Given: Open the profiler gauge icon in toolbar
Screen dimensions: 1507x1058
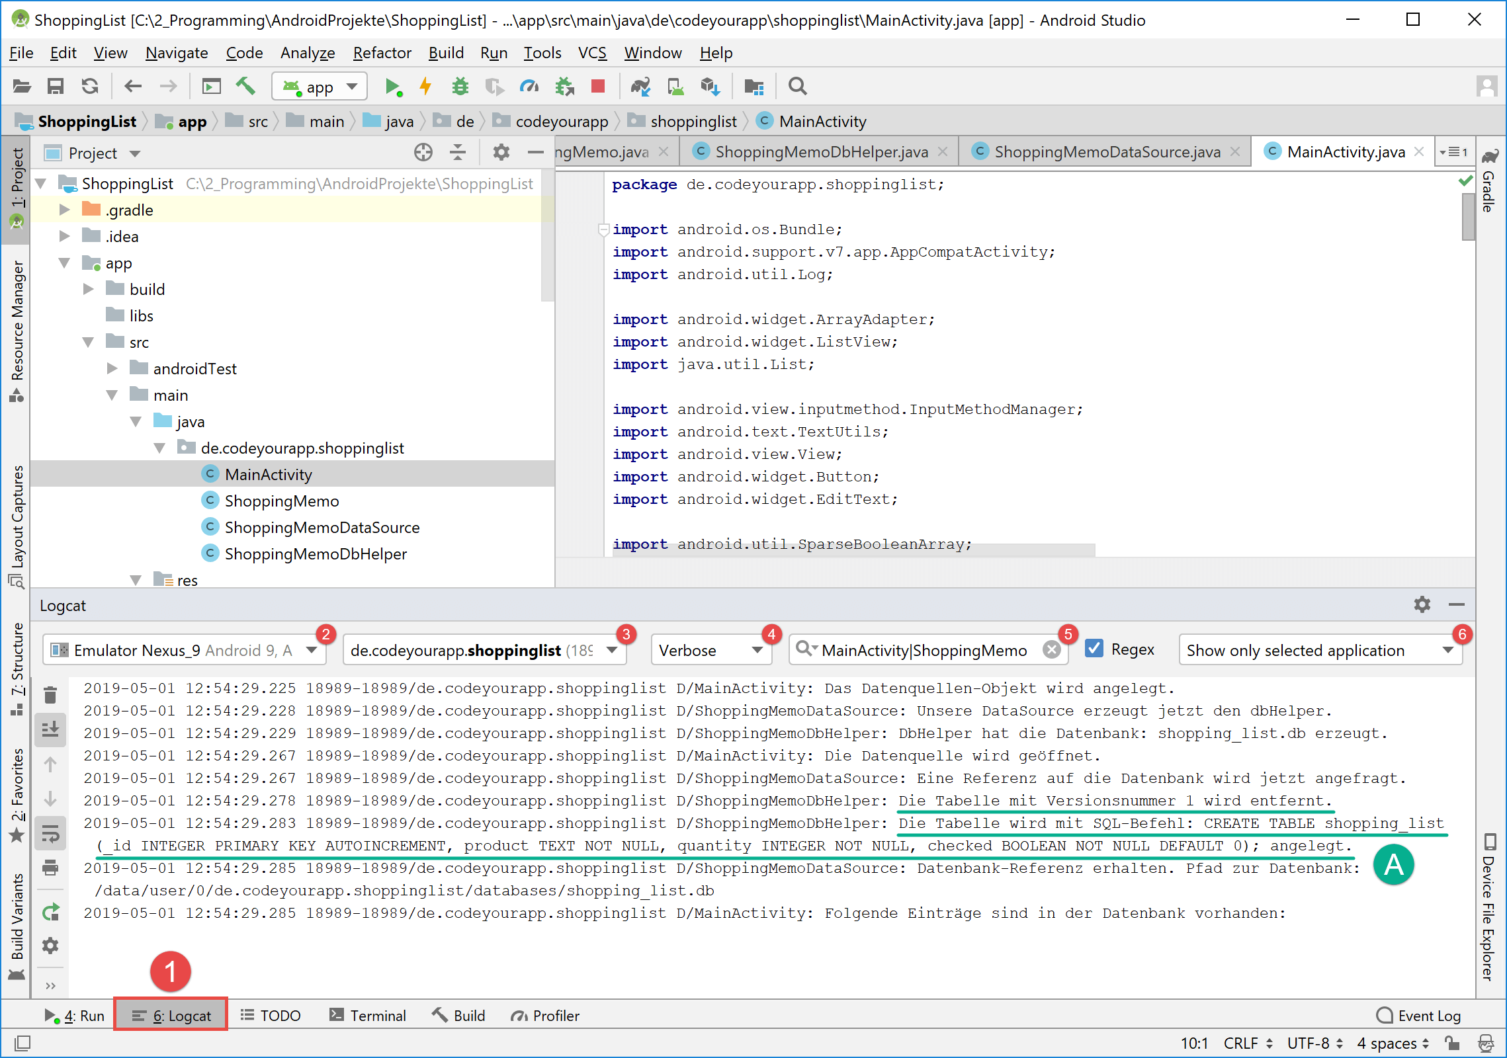Looking at the screenshot, I should click(529, 87).
